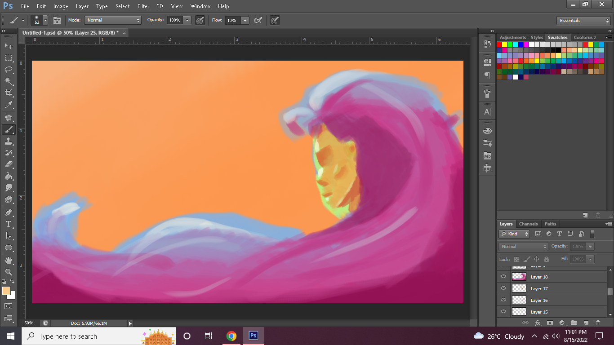This screenshot has height=345, width=614.
Task: Select the Pen tool
Action: (9, 212)
